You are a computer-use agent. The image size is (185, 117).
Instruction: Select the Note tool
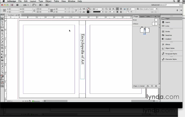[2, 64]
